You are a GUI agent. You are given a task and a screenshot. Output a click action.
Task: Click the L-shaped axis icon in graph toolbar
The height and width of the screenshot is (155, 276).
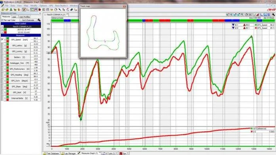click(261, 15)
